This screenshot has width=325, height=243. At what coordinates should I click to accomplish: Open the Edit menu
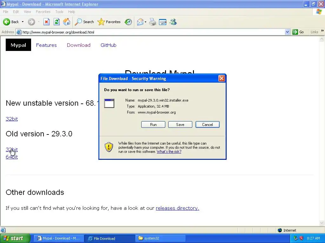click(x=16, y=12)
